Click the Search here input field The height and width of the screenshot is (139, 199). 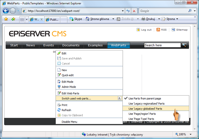pos(162,45)
